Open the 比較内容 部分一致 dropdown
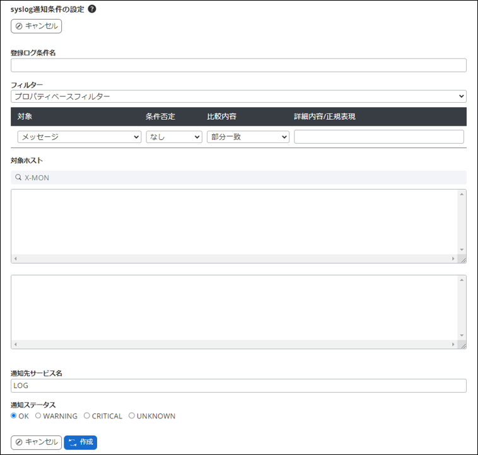Screen dimensions: 478x455 (248, 137)
